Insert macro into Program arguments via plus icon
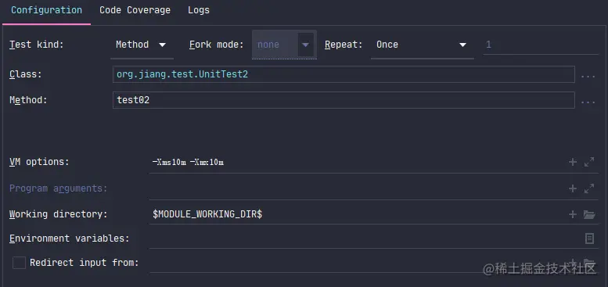608x287 pixels. 572,188
